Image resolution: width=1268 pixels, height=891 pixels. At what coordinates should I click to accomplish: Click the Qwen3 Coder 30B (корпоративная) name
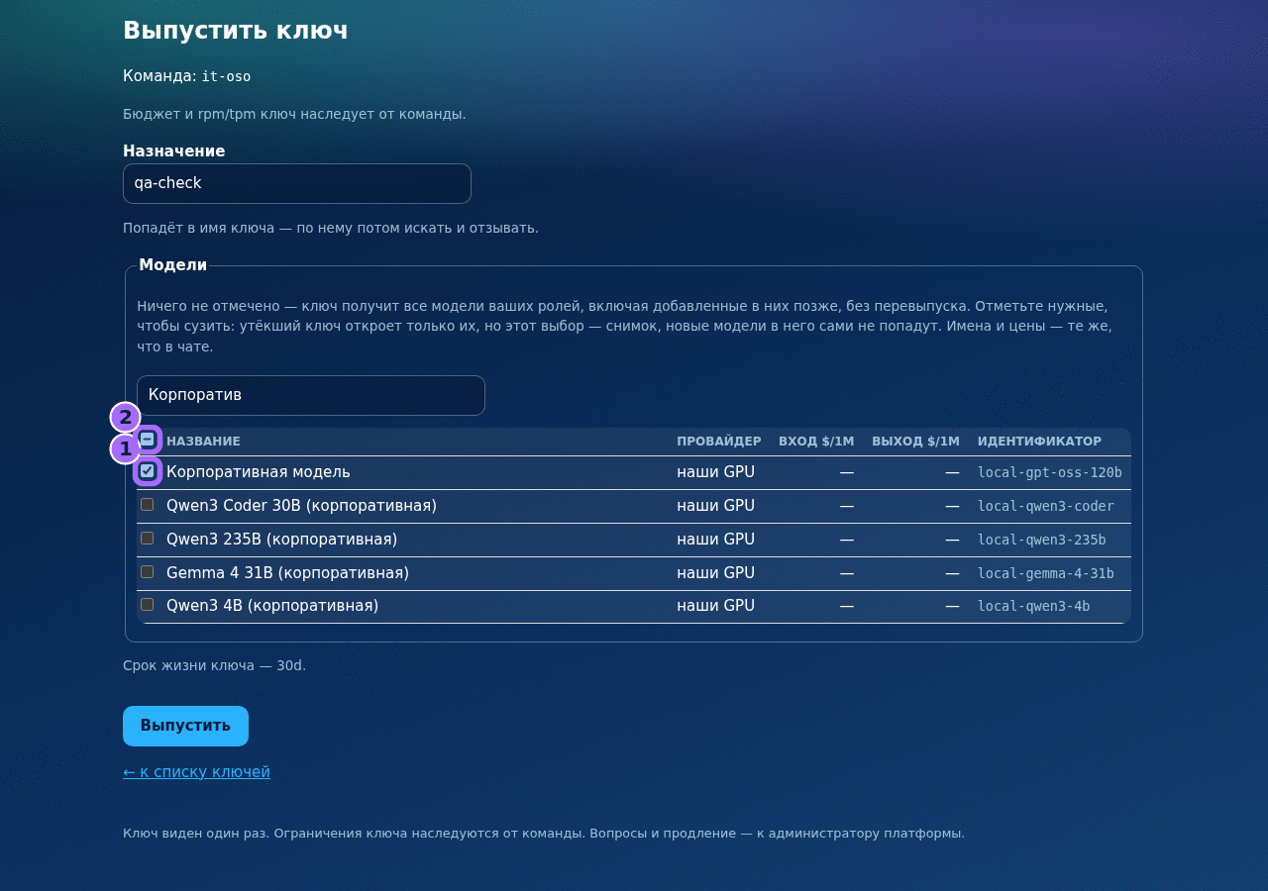click(301, 506)
